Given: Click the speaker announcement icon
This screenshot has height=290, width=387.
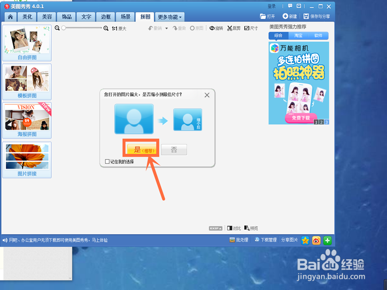Looking at the screenshot, I should 5,240.
